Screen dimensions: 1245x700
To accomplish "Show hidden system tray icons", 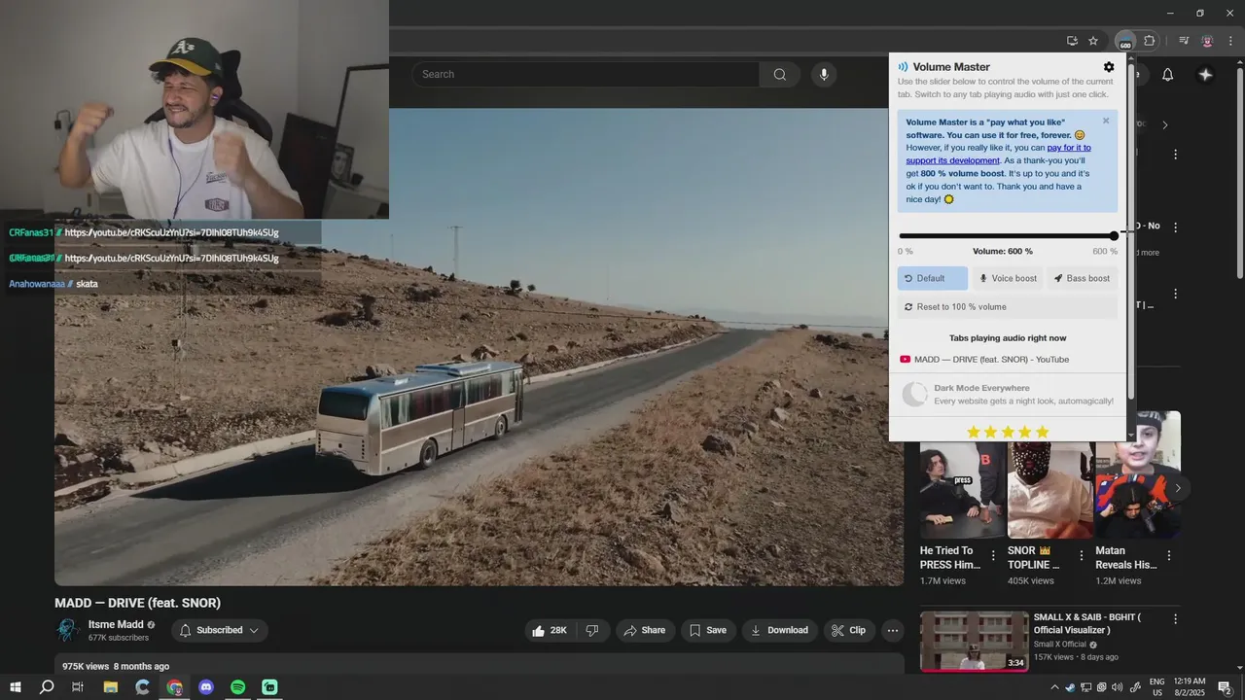I will coord(1054,687).
